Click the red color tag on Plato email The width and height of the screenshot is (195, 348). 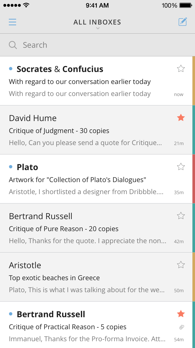193,179
